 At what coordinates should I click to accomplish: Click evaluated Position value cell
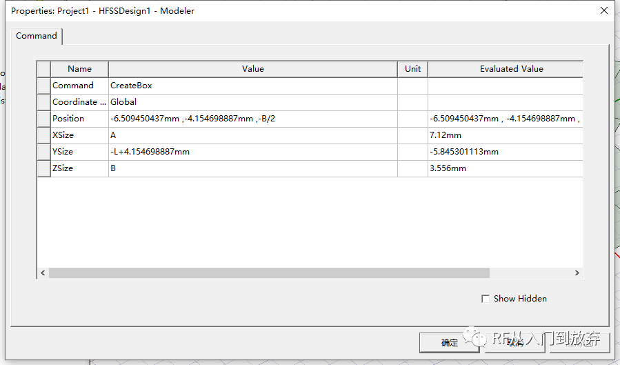(506, 119)
